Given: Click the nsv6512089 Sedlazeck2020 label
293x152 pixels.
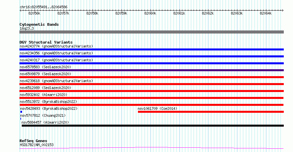Looking at the screenshot, I should 45,88.
